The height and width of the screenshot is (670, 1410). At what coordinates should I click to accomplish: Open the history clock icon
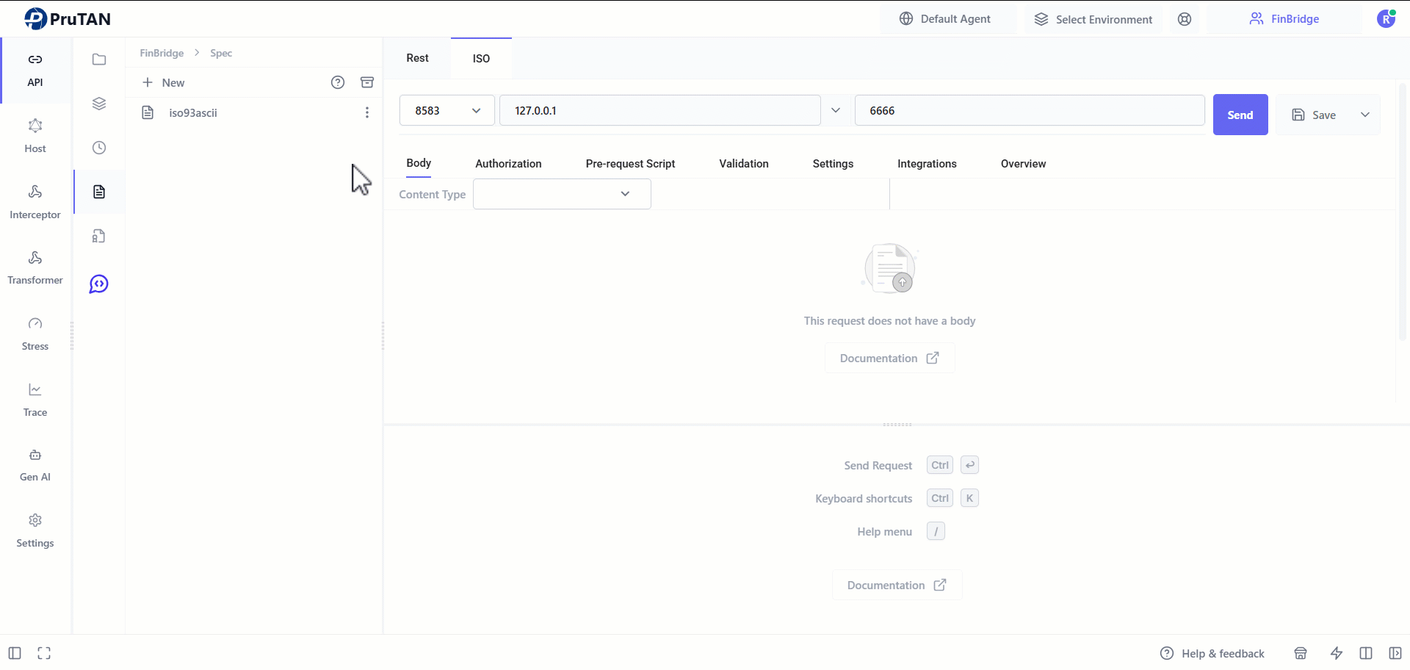click(99, 148)
